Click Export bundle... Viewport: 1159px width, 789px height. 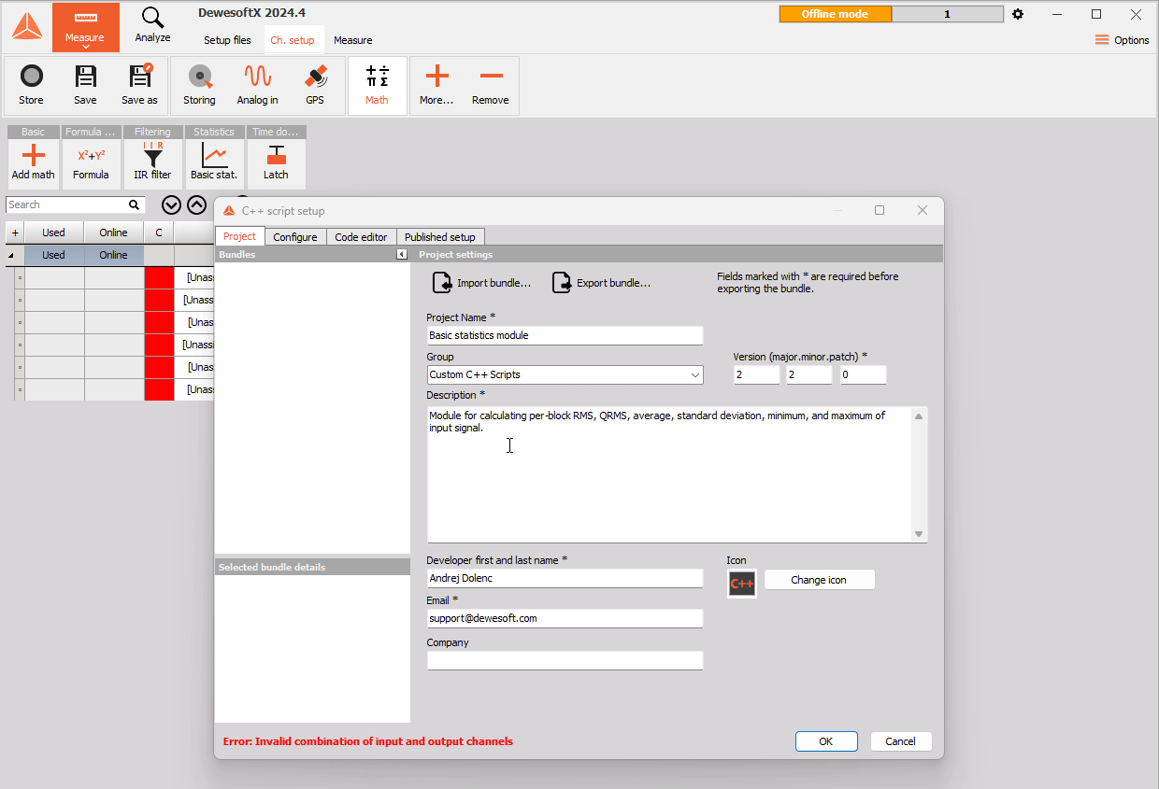[x=601, y=283]
